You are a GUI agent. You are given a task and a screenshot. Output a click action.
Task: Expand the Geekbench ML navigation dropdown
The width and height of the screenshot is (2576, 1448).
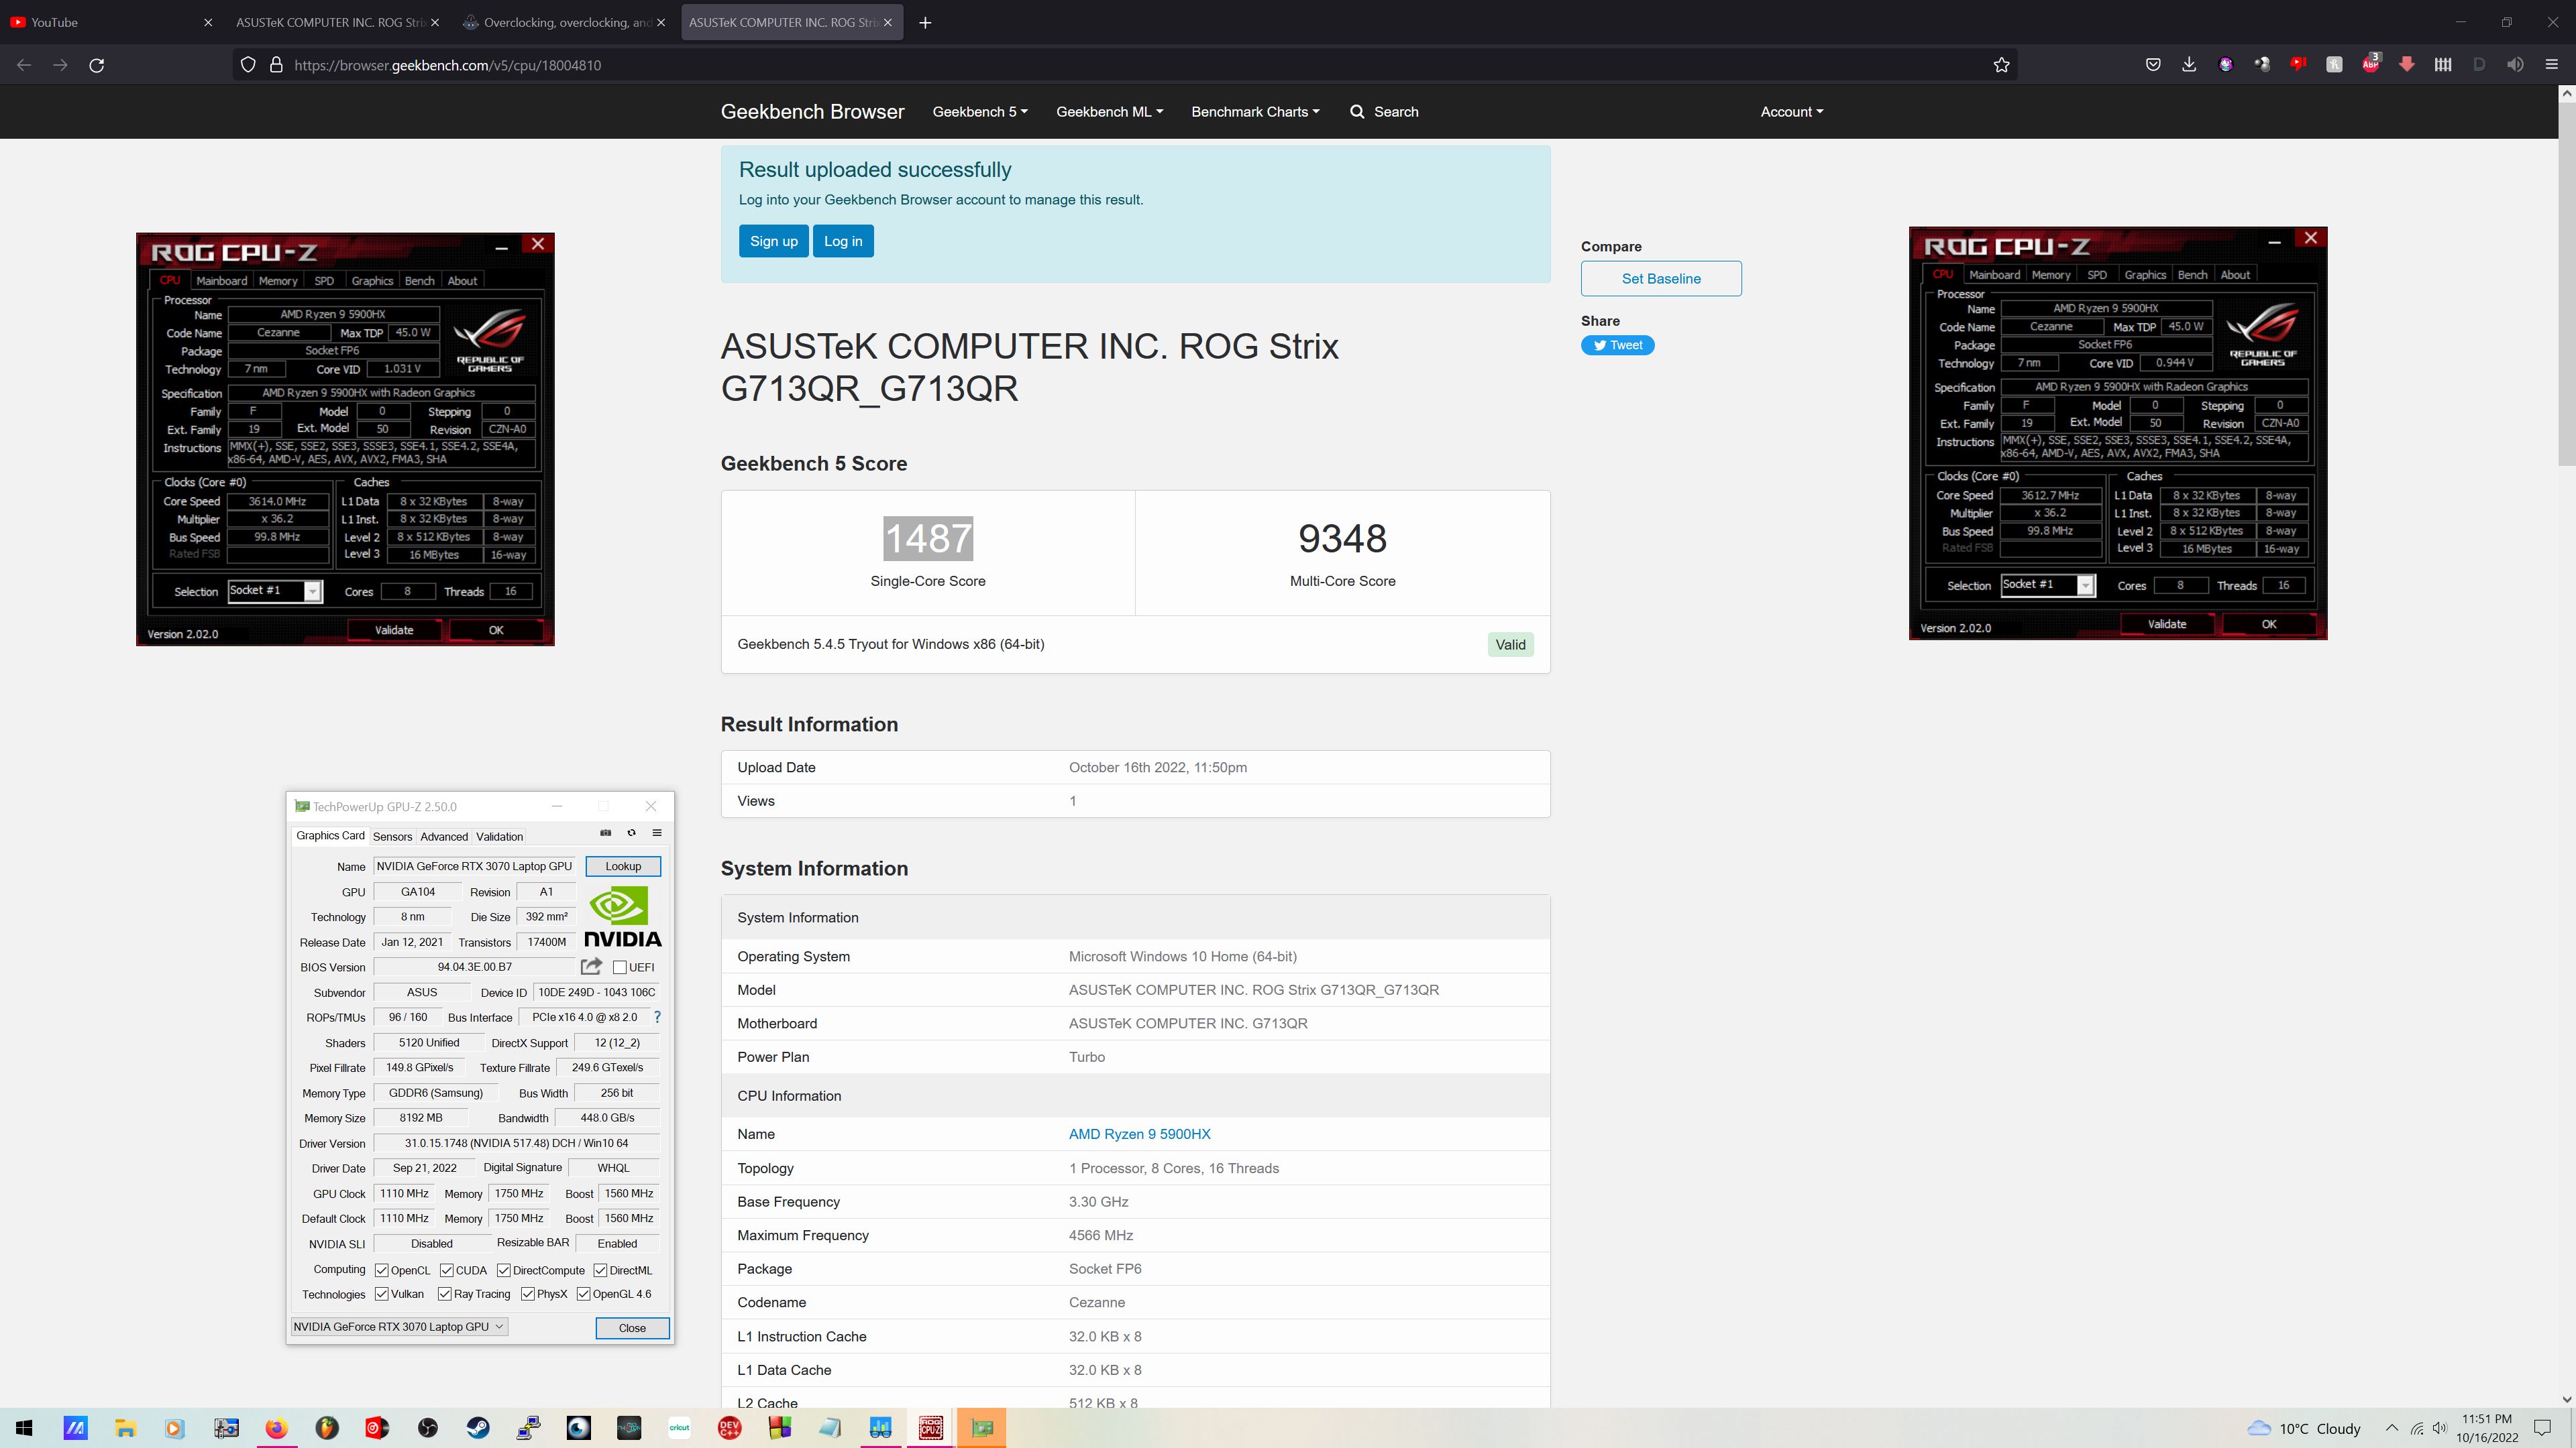tap(1109, 112)
